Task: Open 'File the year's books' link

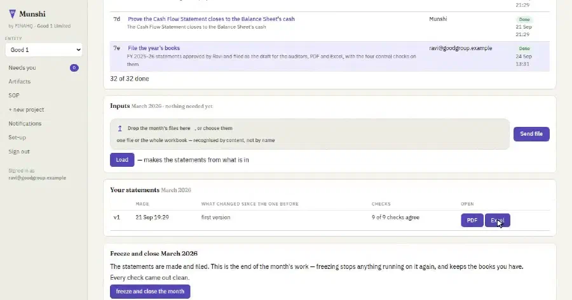Action: [154, 48]
